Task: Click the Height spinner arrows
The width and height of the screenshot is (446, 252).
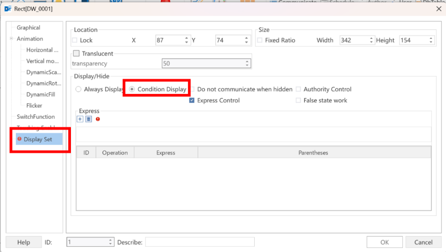Action: [x=431, y=40]
